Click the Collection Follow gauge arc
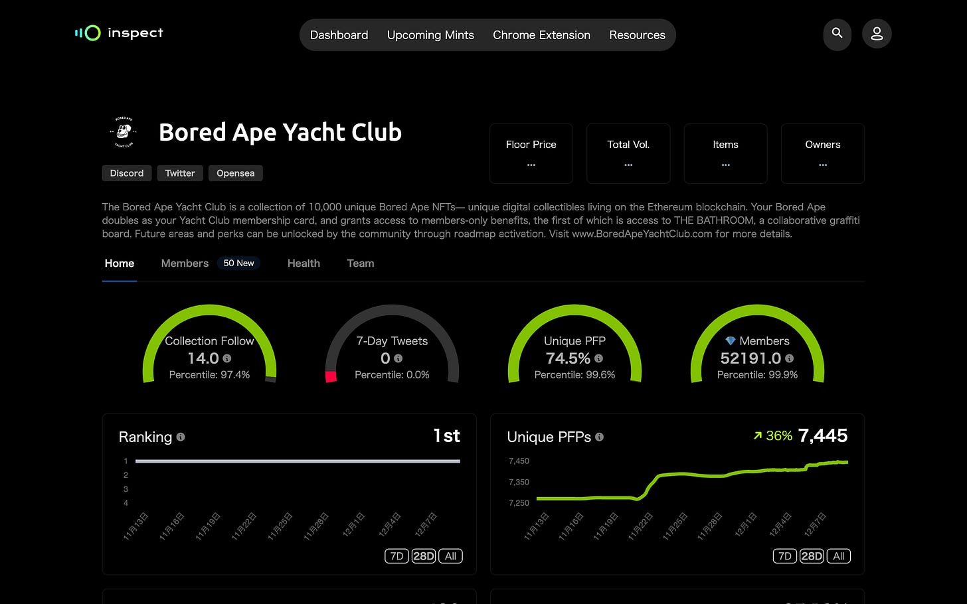Image resolution: width=967 pixels, height=604 pixels. 210,311
